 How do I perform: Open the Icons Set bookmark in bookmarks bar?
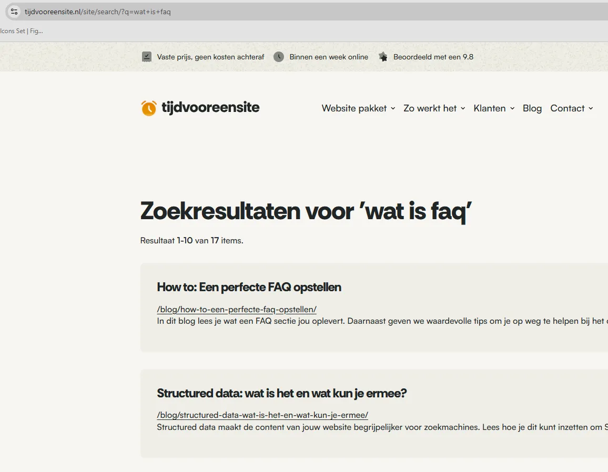point(21,31)
